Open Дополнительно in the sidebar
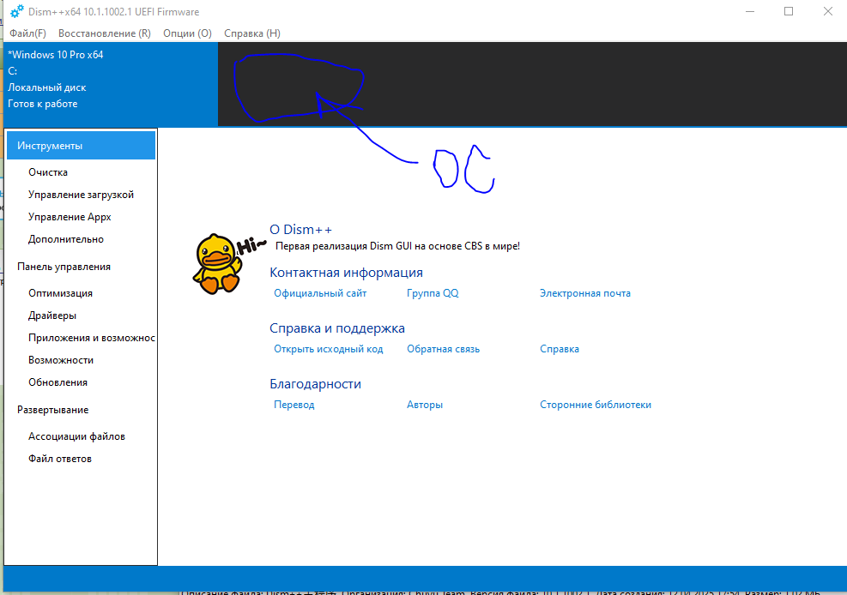 pyautogui.click(x=66, y=239)
